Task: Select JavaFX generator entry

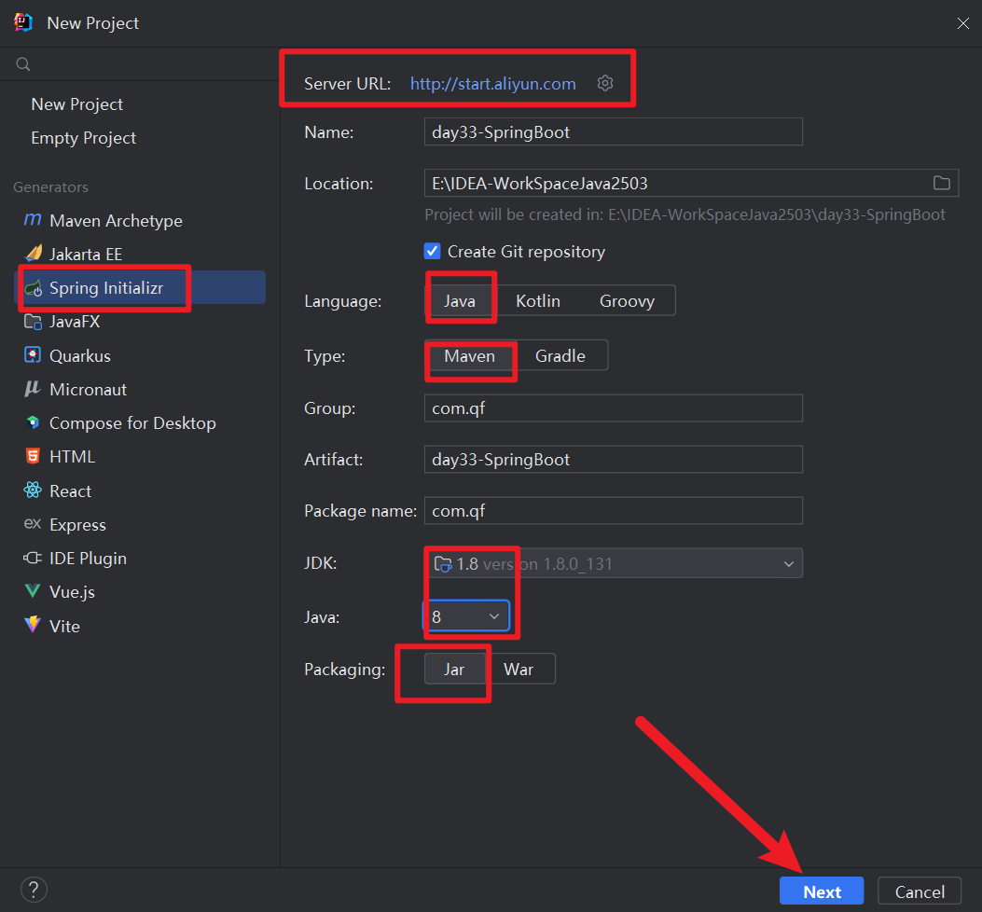Action: pyautogui.click(x=75, y=322)
